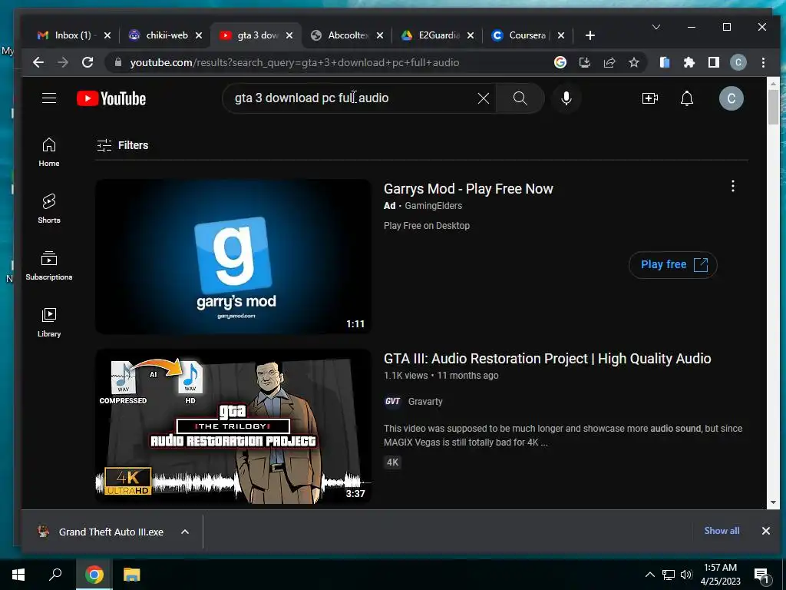Screen dimensions: 786x590
Task: Open Shorts in the sidebar
Action: 49,209
